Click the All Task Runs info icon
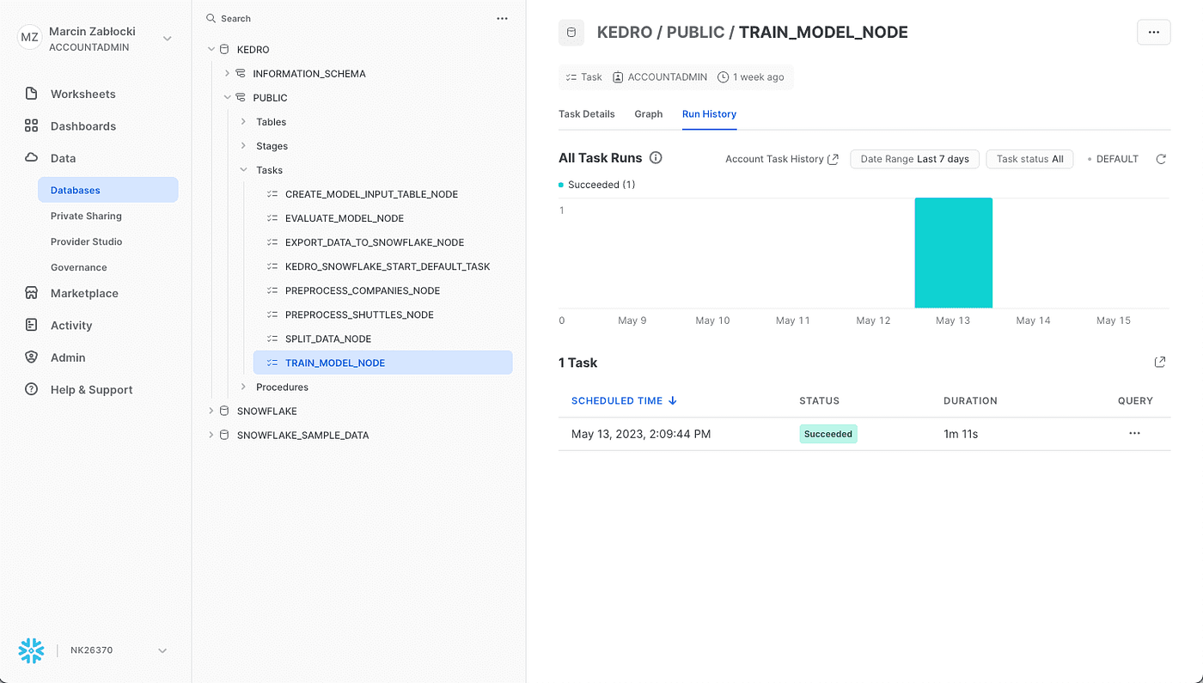Image resolution: width=1203 pixels, height=683 pixels. coord(656,158)
